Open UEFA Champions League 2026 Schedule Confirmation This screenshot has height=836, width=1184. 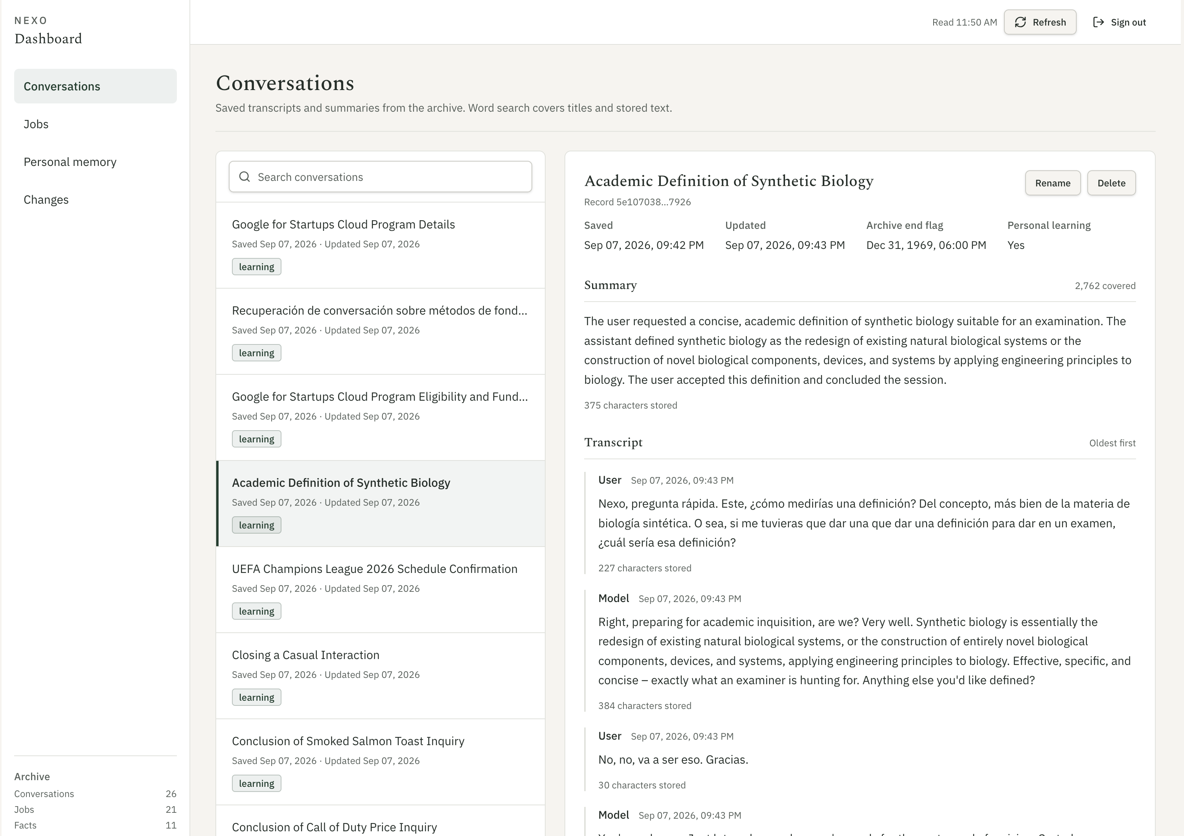381,590
